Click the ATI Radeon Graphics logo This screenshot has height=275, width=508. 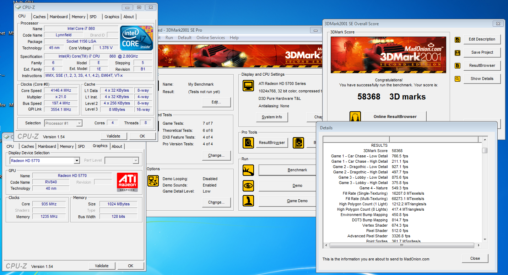(127, 182)
